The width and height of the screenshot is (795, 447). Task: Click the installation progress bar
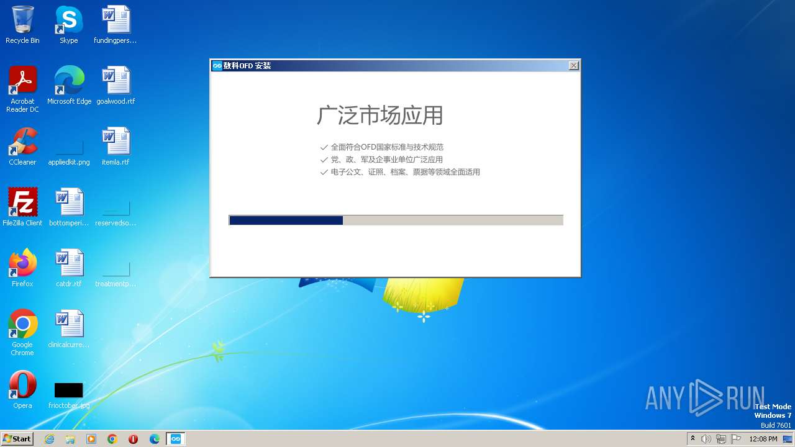[396, 220]
